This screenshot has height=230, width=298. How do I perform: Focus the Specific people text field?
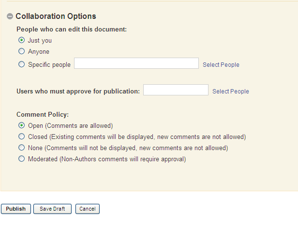136,63
